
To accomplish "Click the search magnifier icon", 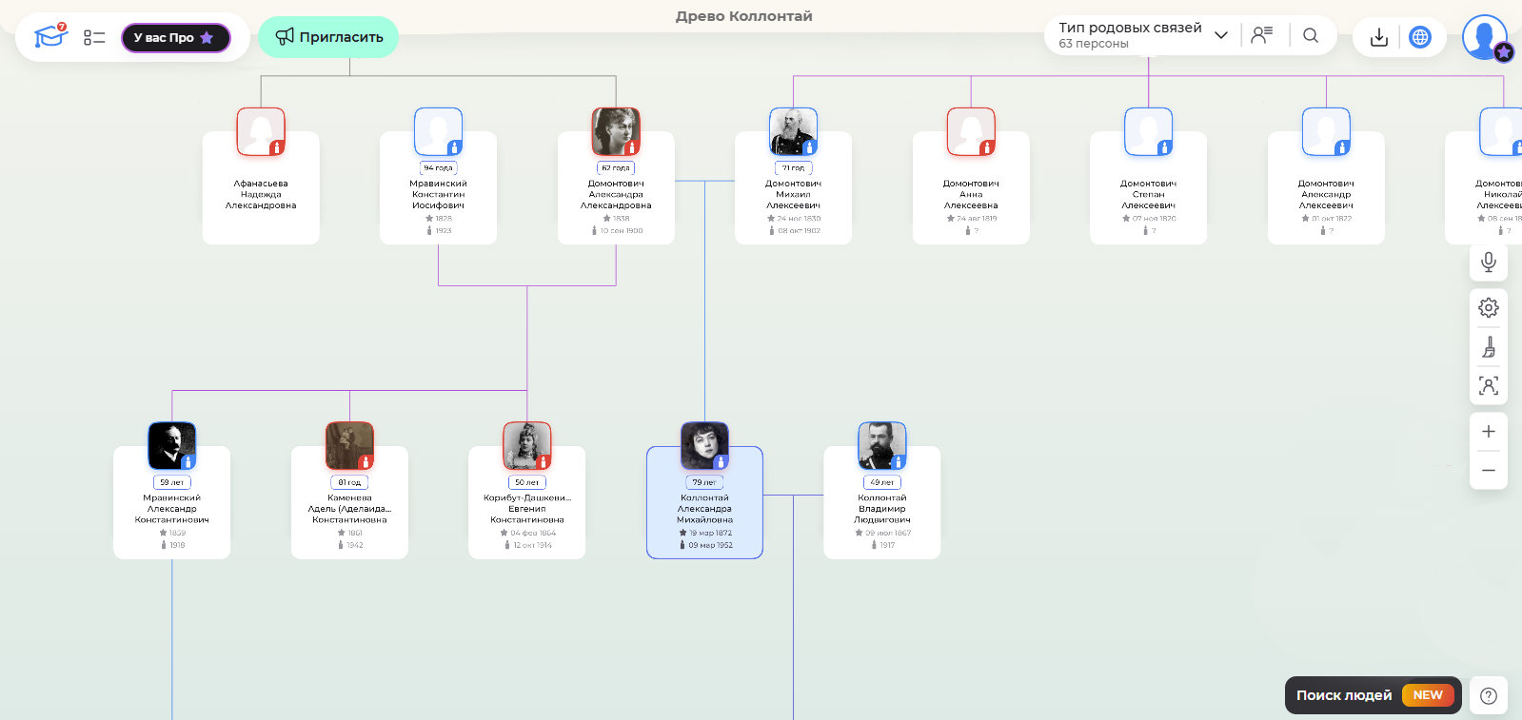I will tap(1311, 36).
